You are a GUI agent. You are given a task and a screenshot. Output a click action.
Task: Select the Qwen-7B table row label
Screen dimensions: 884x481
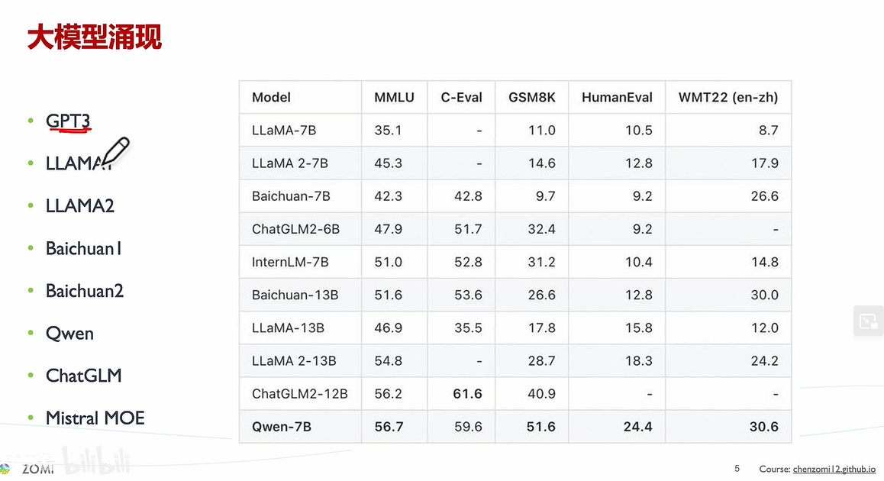coord(281,427)
